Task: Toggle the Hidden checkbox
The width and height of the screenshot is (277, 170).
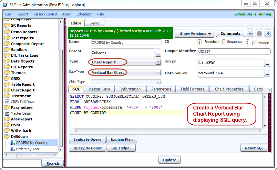Action: 255,43
